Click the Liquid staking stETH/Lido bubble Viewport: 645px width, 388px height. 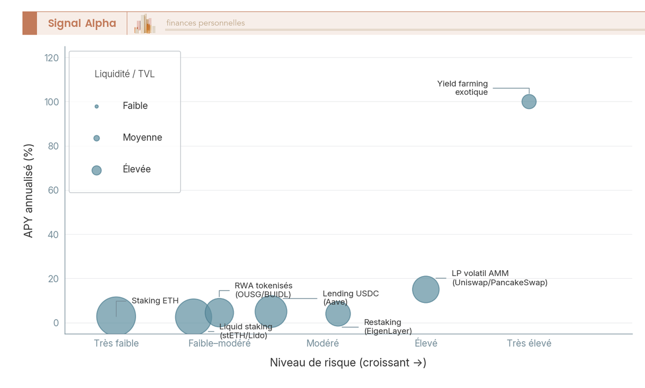(x=193, y=318)
